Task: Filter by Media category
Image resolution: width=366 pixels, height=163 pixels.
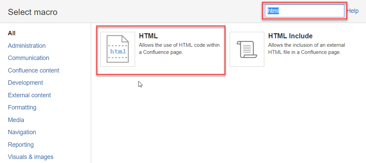Action: coord(16,120)
